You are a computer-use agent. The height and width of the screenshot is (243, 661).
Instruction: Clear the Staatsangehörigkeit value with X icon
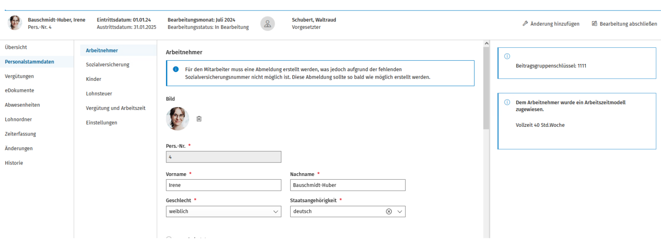click(x=389, y=211)
